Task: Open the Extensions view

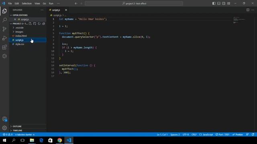Action: [4, 47]
